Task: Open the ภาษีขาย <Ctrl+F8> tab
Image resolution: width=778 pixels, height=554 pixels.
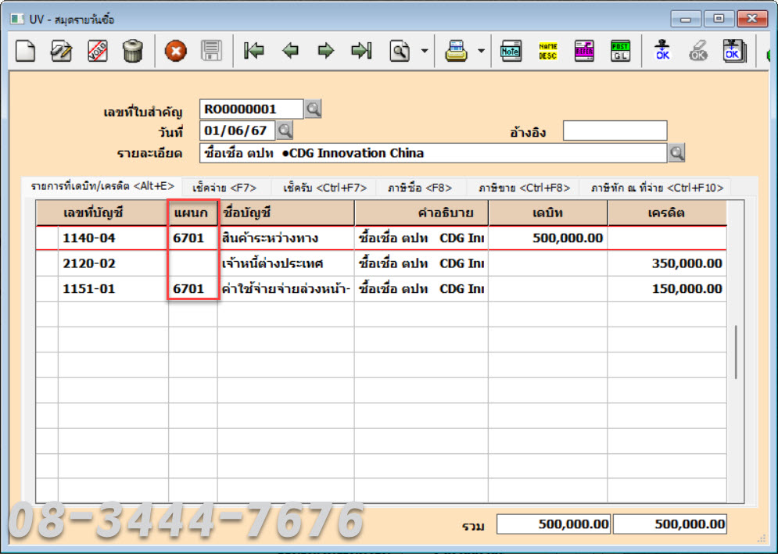Action: (x=524, y=188)
